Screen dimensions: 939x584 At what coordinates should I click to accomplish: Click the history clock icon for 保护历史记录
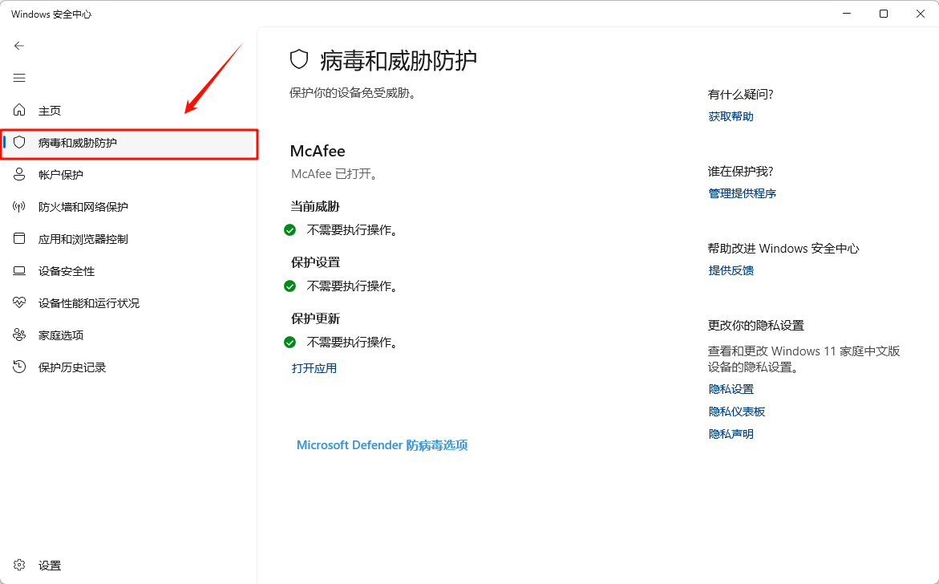(x=19, y=367)
